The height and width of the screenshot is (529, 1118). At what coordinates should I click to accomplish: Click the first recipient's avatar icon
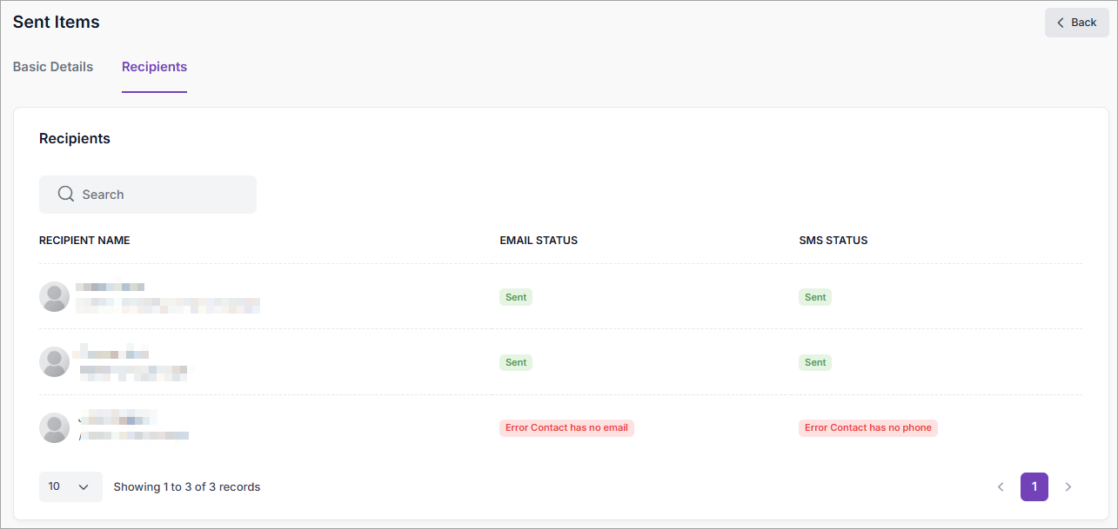(55, 296)
